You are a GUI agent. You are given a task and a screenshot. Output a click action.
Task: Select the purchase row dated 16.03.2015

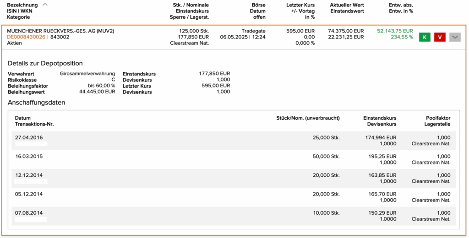coord(234,159)
